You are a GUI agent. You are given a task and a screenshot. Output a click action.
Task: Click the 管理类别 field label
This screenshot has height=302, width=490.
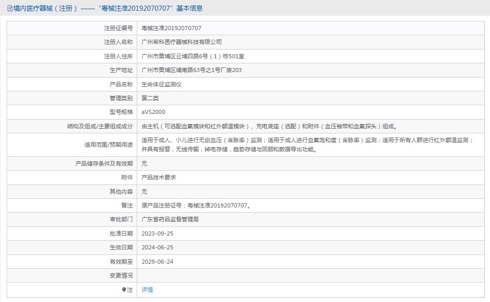click(121, 98)
